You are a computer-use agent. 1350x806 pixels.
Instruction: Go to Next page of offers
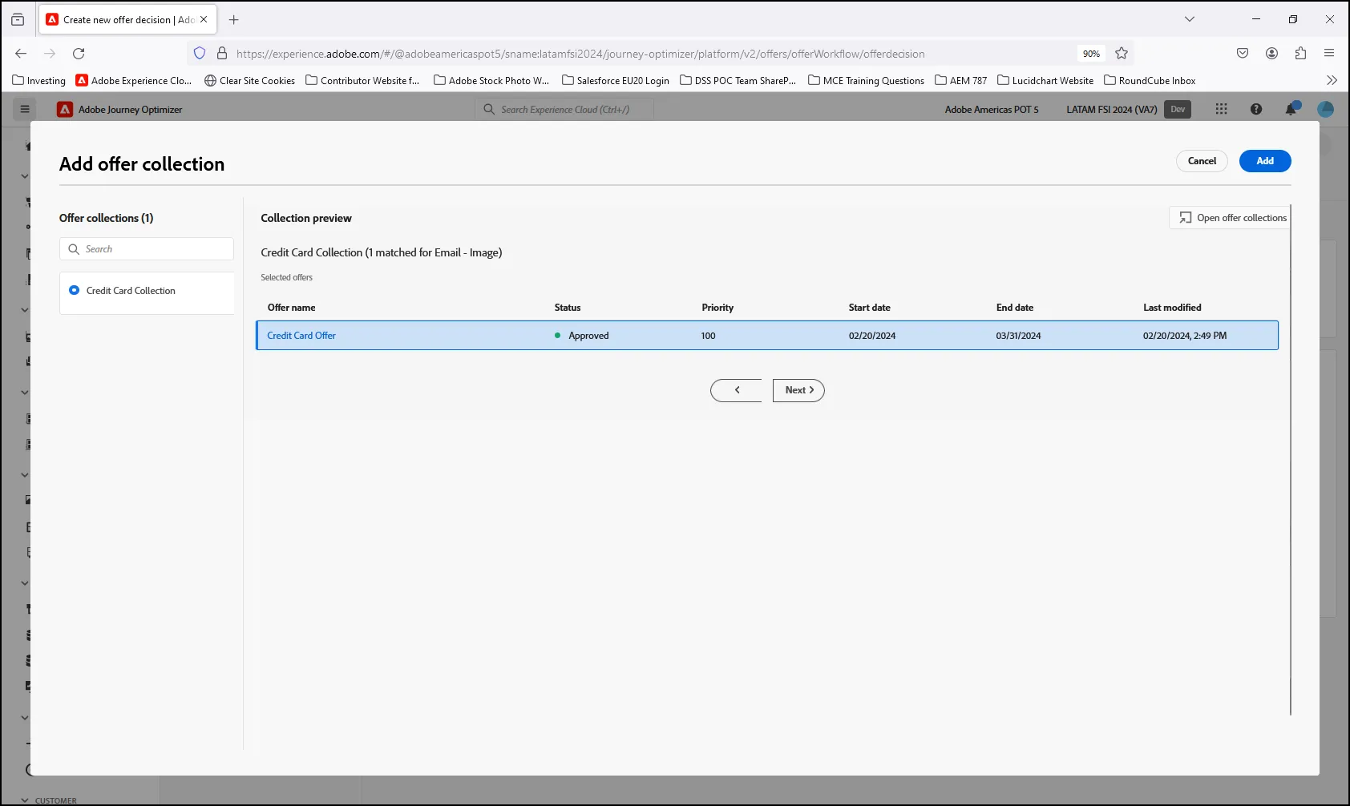(x=798, y=390)
